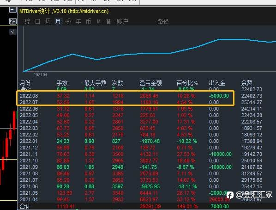This screenshot has height=210, width=276.
Task: Switch to 季 quarterly tab
Action: pyautogui.click(x=68, y=22)
